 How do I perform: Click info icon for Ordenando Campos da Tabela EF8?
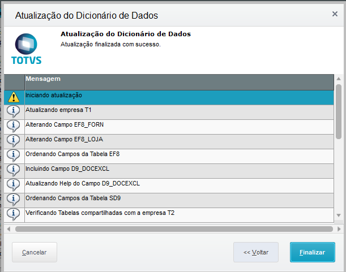click(14, 155)
